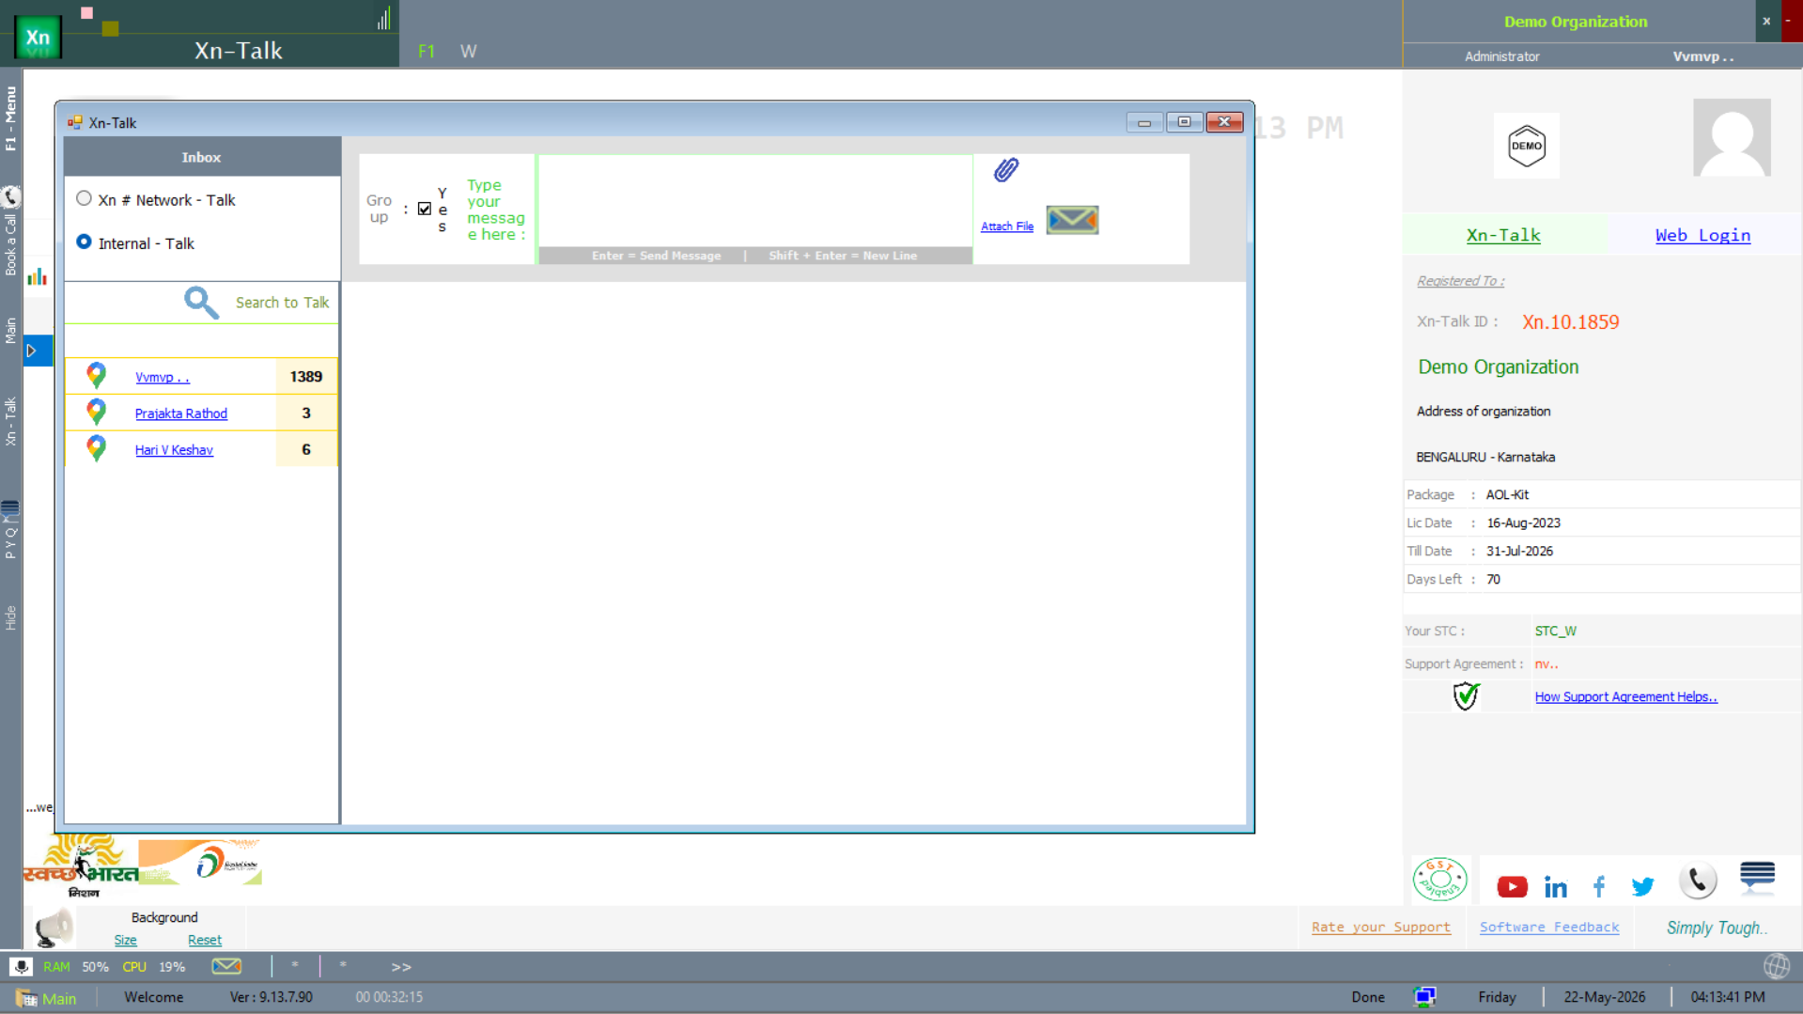Switch to the Main sidebar tab

click(x=10, y=330)
